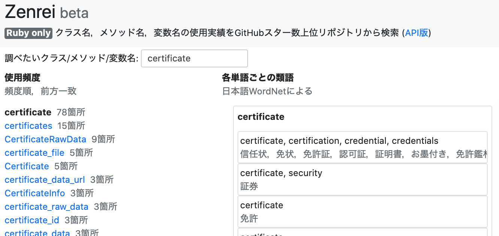Image resolution: width=499 pixels, height=236 pixels.
Task: Open the certificate_id result link
Action: 32,220
